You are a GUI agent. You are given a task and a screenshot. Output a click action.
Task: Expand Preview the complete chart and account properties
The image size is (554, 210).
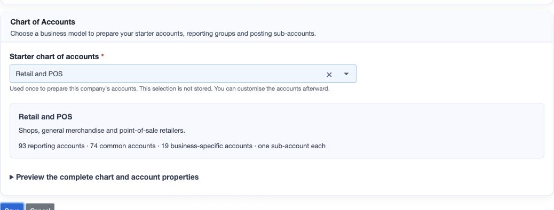[x=104, y=177]
